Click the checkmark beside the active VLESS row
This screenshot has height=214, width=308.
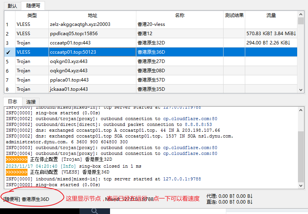(x=8, y=52)
